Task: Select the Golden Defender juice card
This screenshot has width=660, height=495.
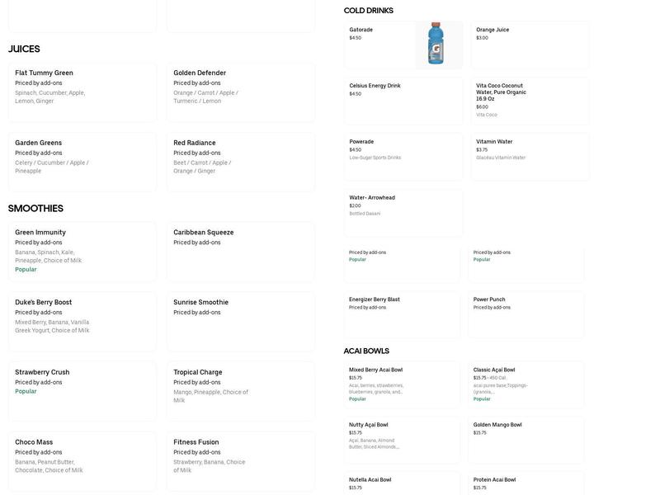Action: [240, 92]
